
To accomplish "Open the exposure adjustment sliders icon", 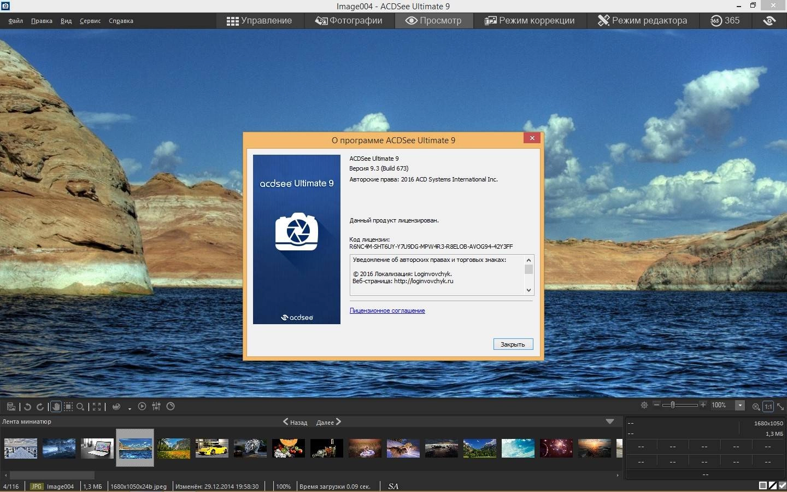I will (x=156, y=406).
